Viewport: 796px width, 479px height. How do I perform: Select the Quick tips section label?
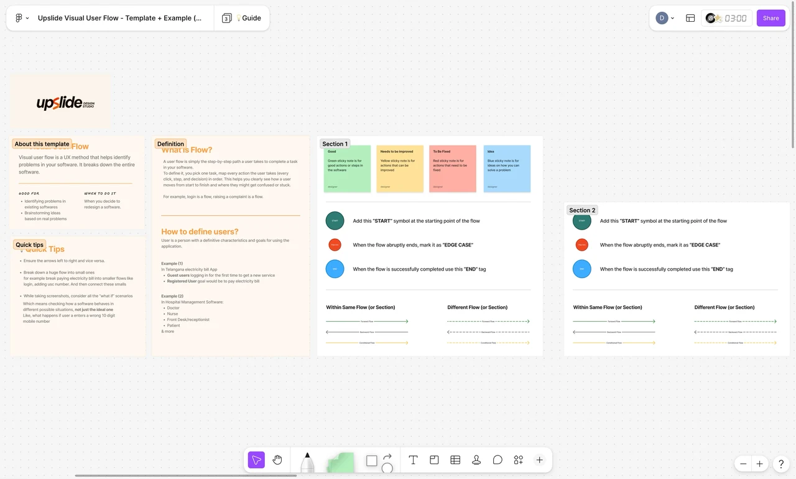(x=29, y=244)
